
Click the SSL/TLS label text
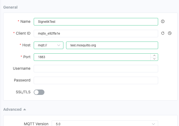point(23,92)
